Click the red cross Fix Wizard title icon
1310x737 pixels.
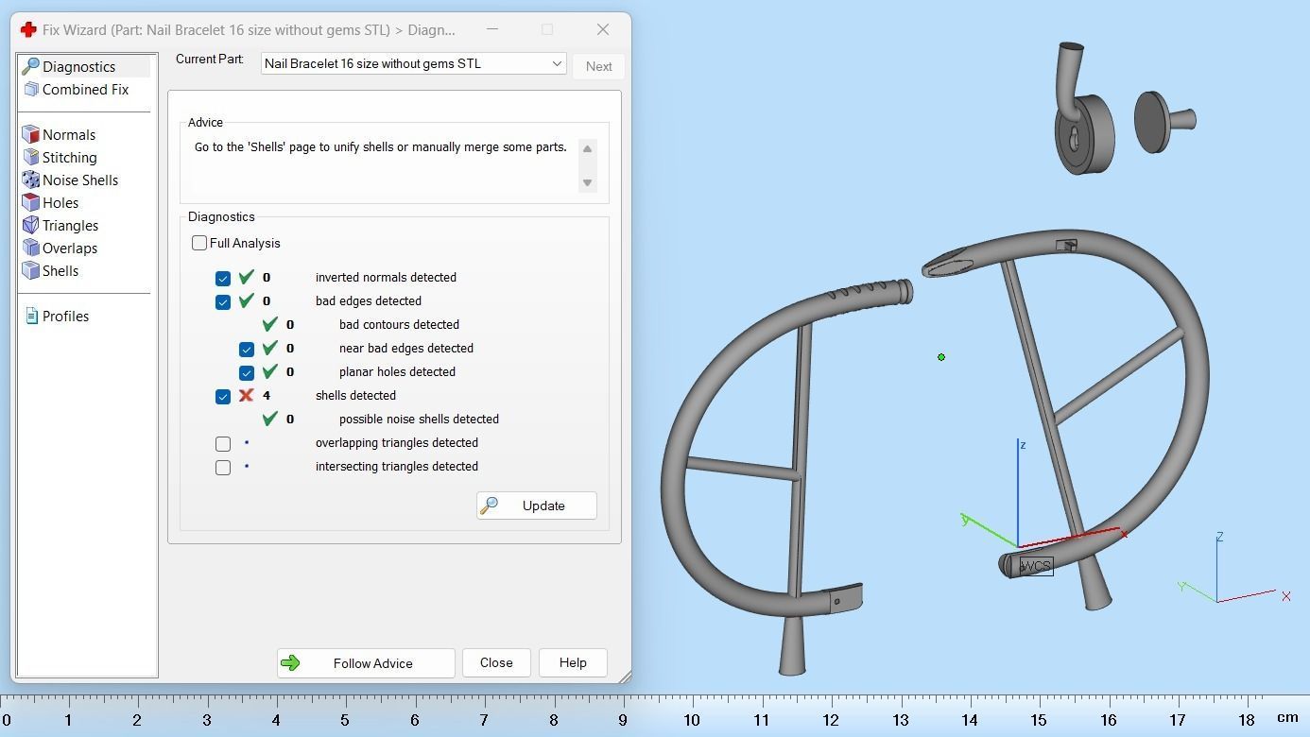tap(28, 29)
